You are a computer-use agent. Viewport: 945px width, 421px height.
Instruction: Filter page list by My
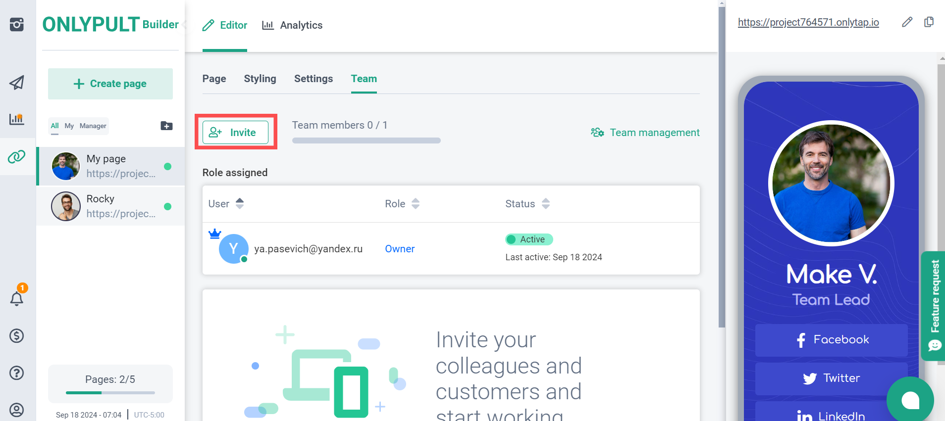69,126
